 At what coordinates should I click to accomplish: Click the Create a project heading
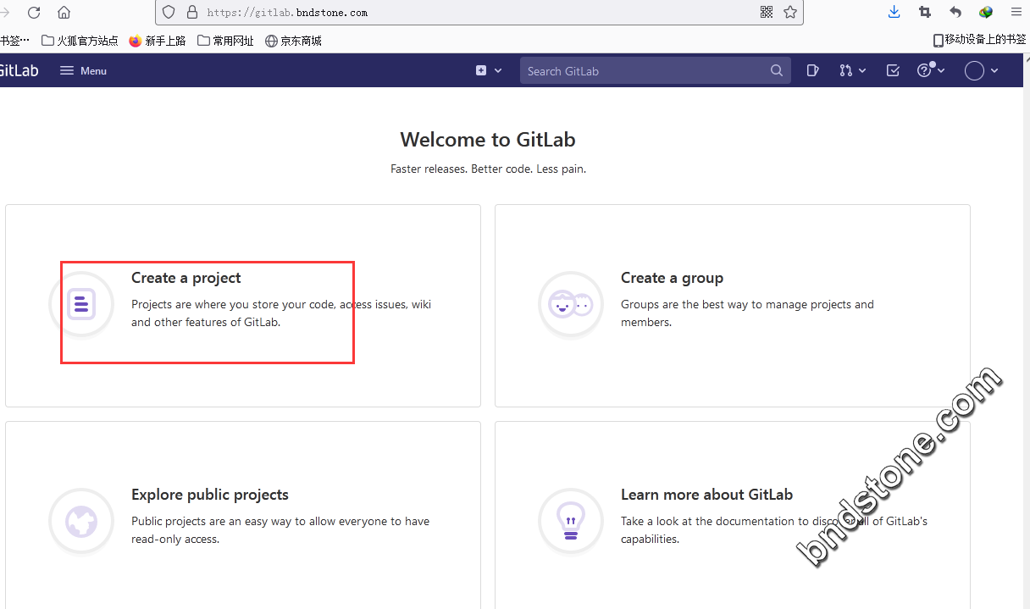tap(186, 278)
